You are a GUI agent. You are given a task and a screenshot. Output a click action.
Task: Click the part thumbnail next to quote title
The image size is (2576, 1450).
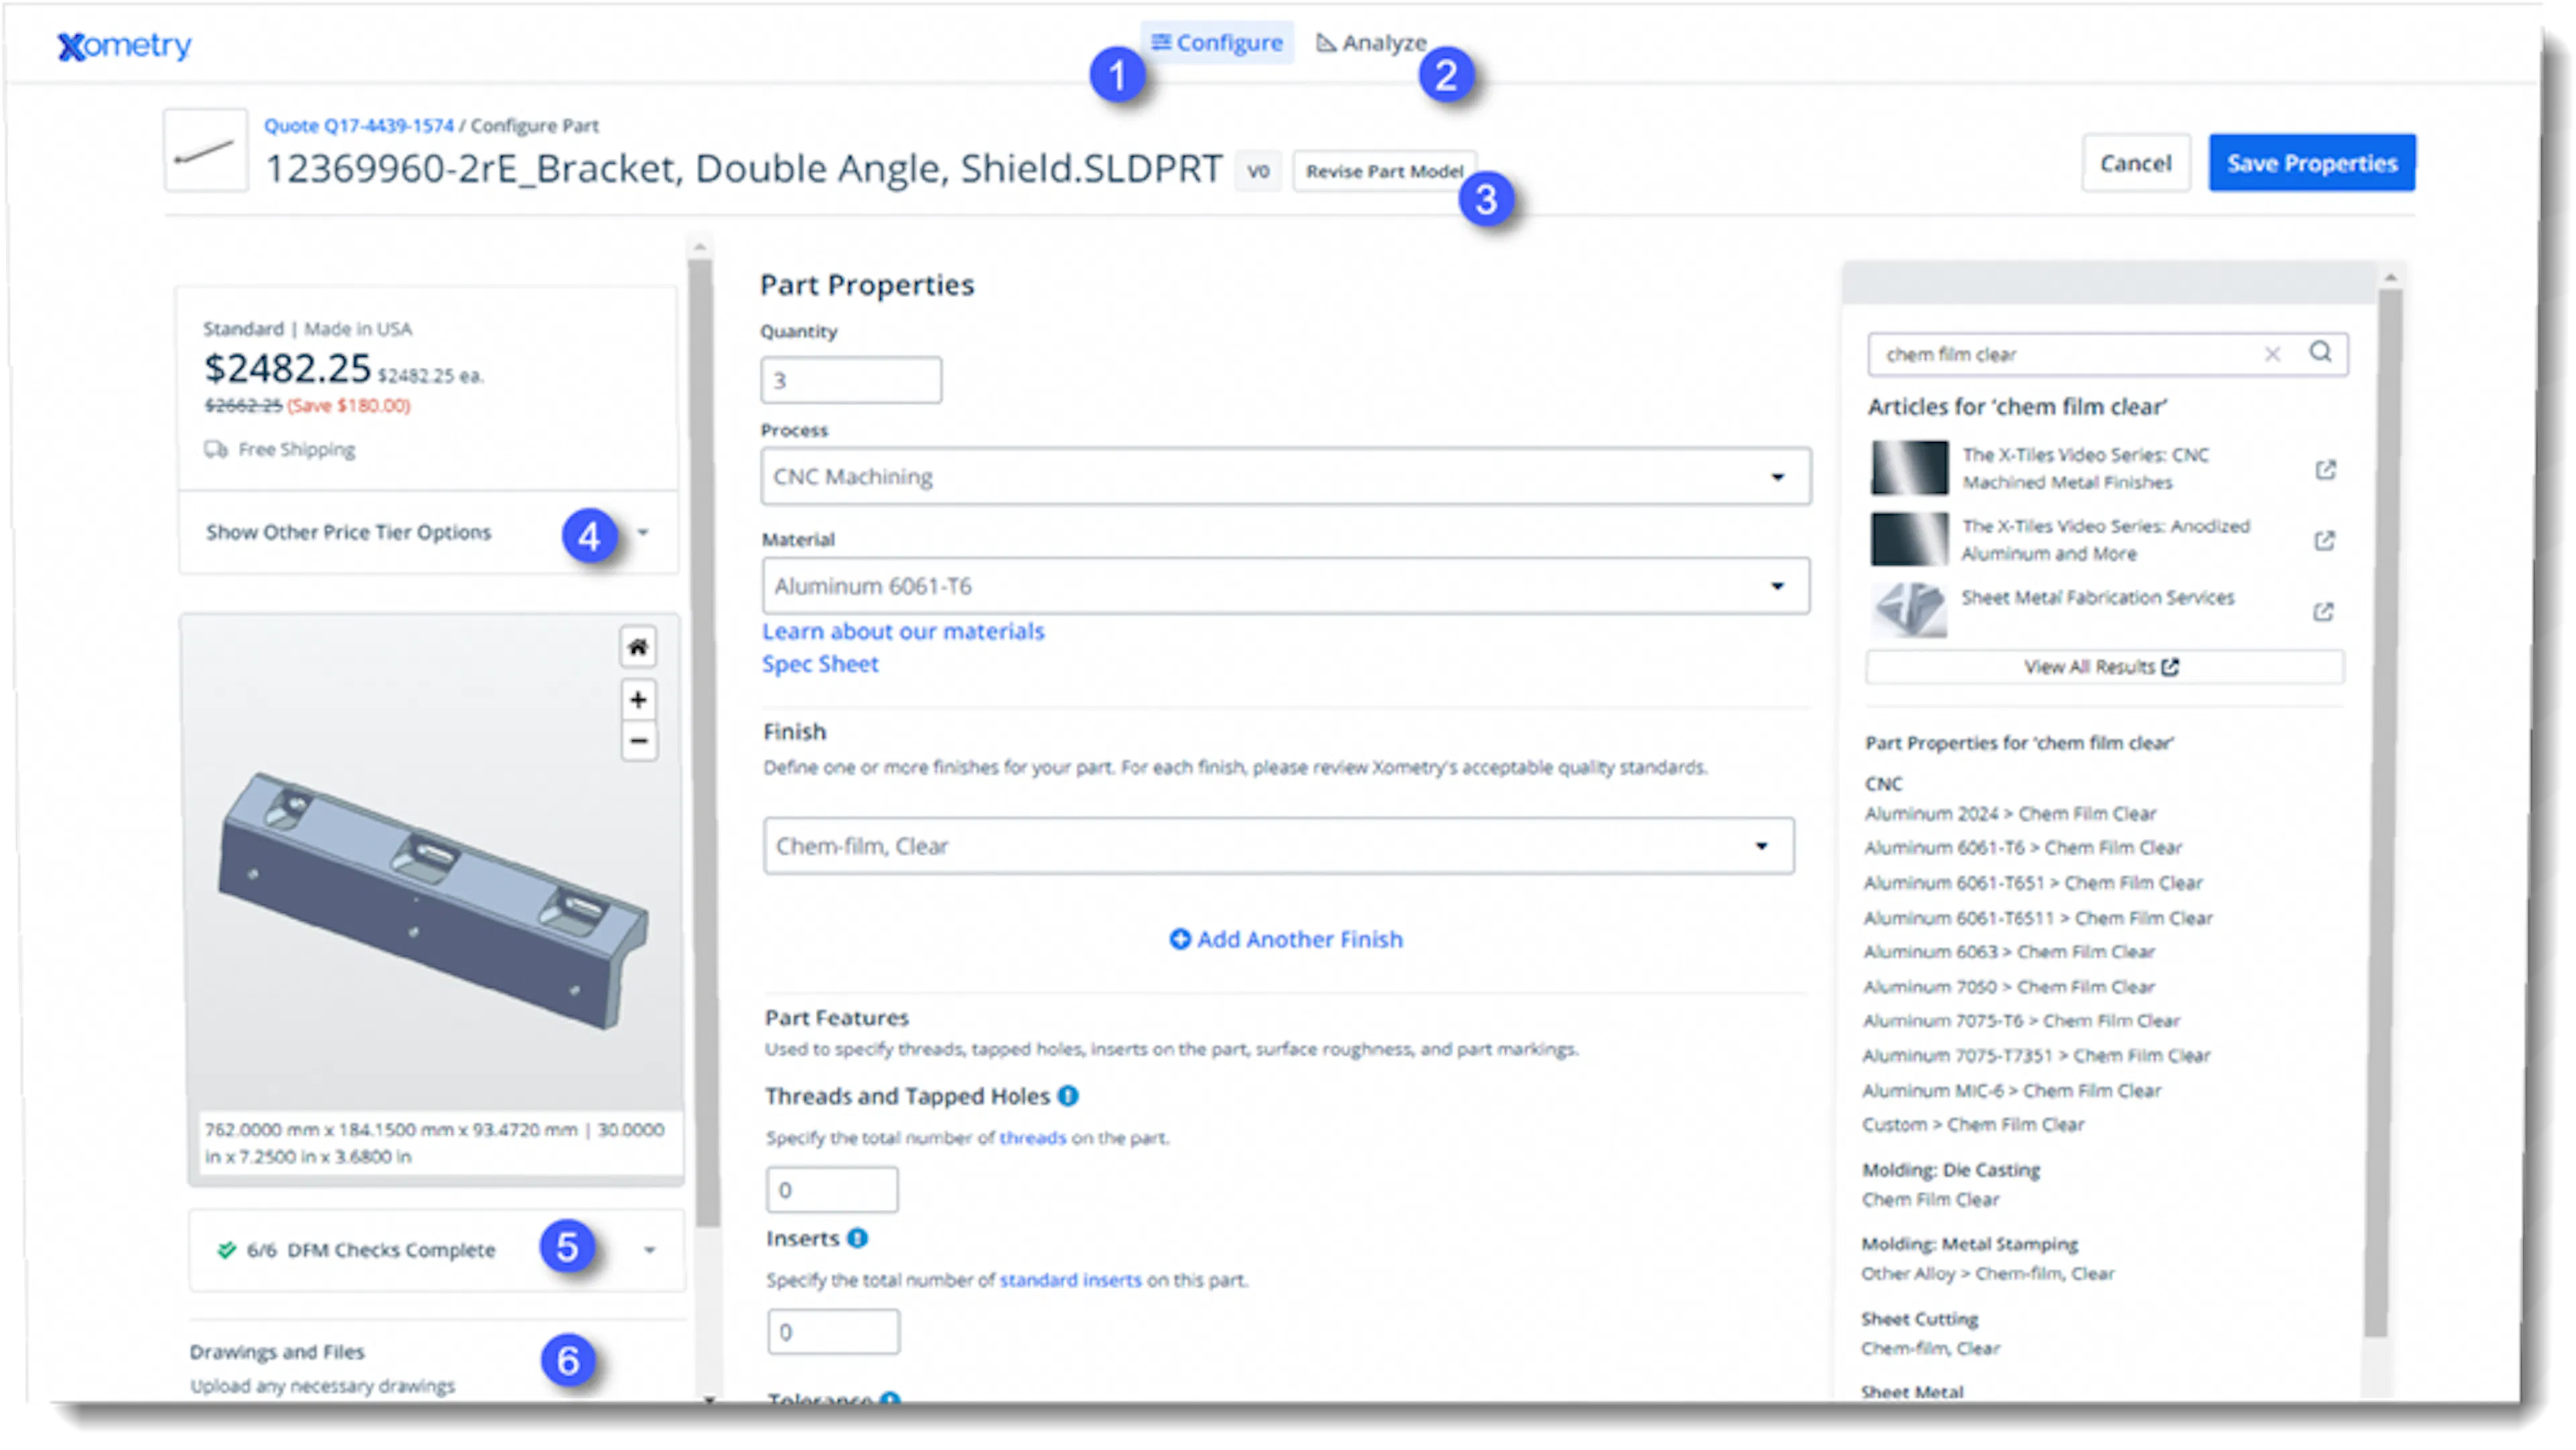tap(205, 151)
